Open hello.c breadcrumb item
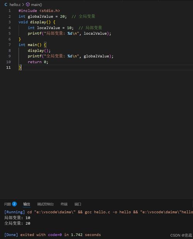The height and width of the screenshot is (239, 193). pos(15,5)
